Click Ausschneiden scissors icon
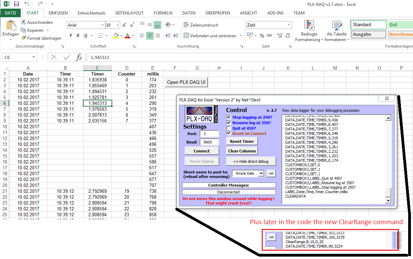The width and height of the screenshot is (413, 259). pyautogui.click(x=24, y=22)
